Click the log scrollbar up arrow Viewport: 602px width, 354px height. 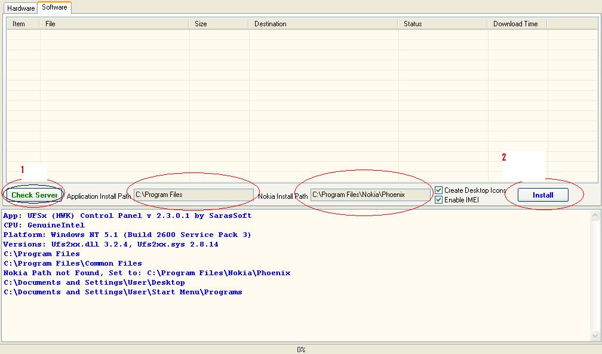[595, 216]
